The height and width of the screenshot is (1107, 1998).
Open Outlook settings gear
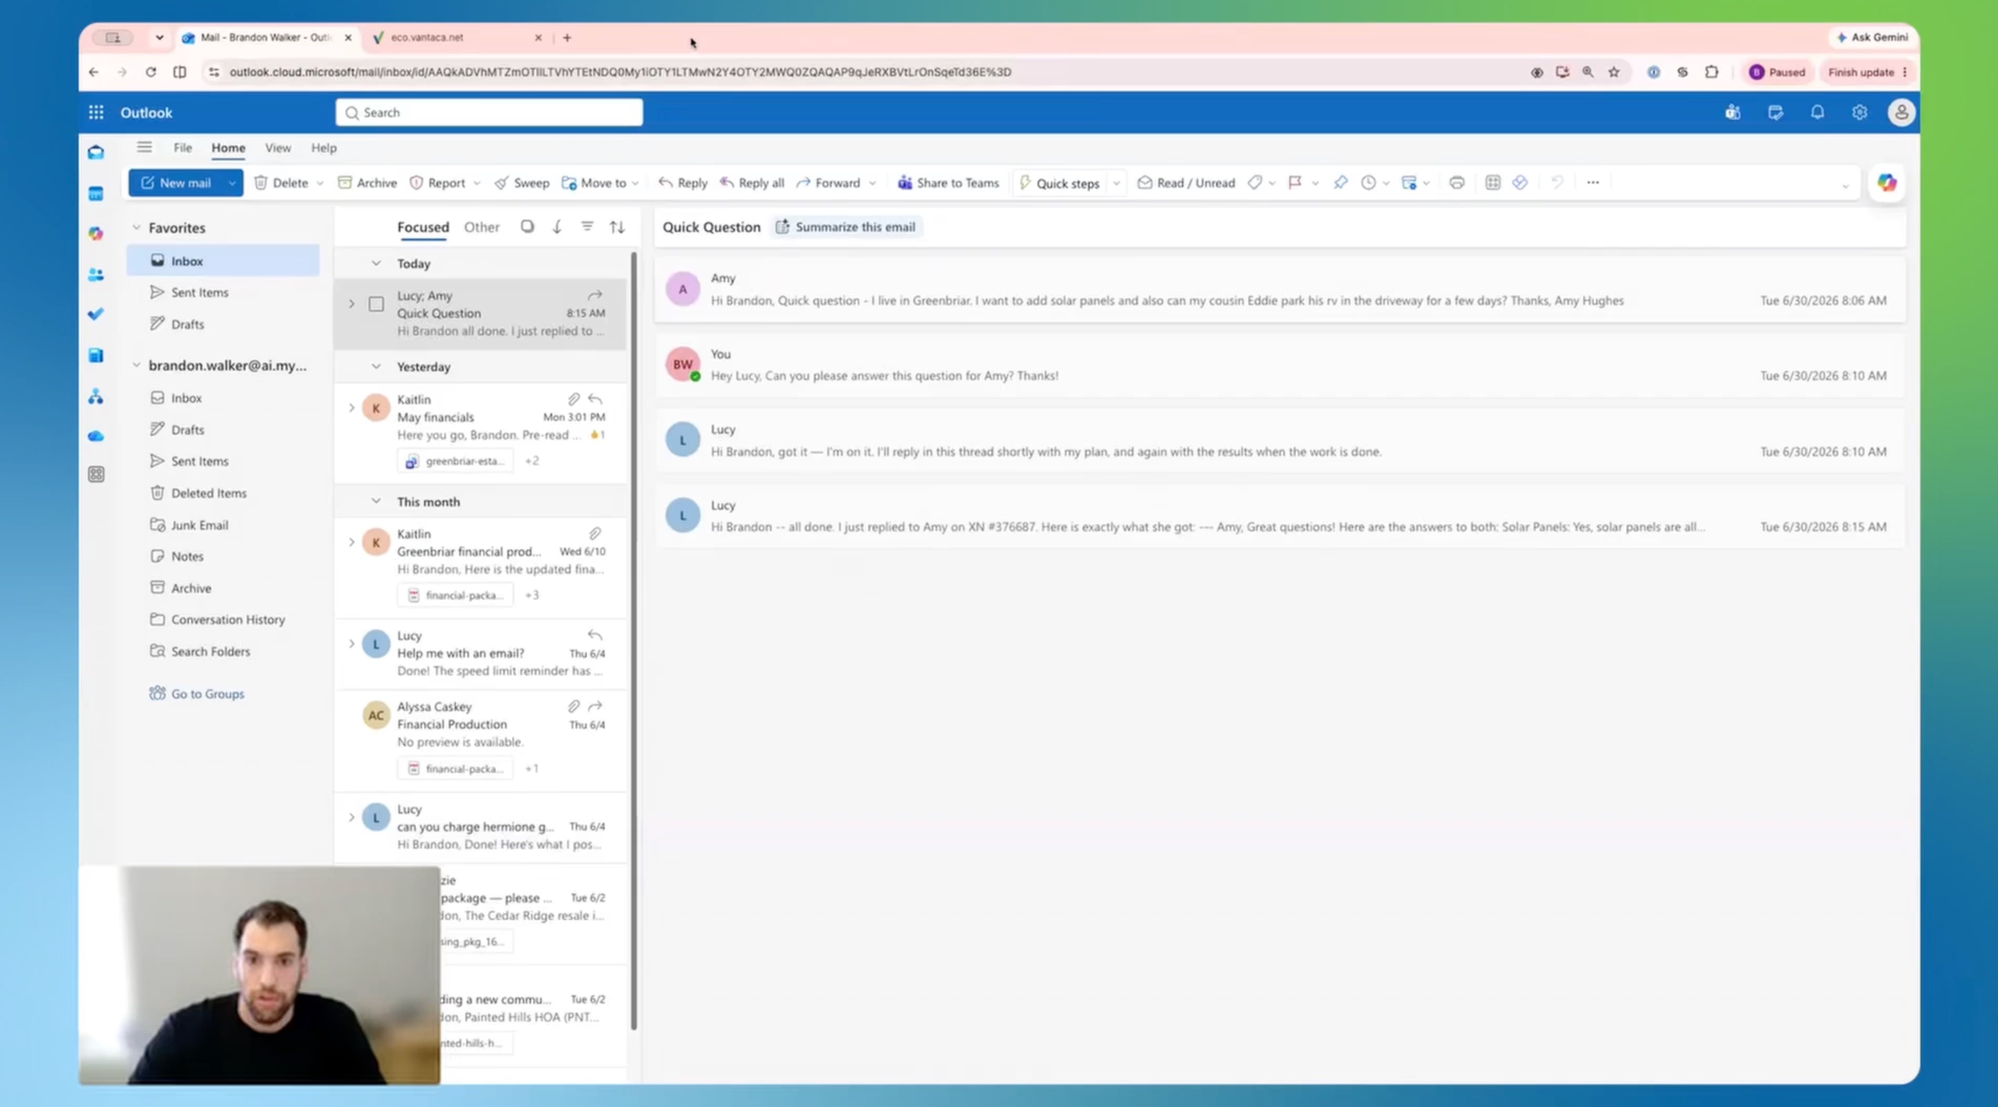pyautogui.click(x=1859, y=112)
